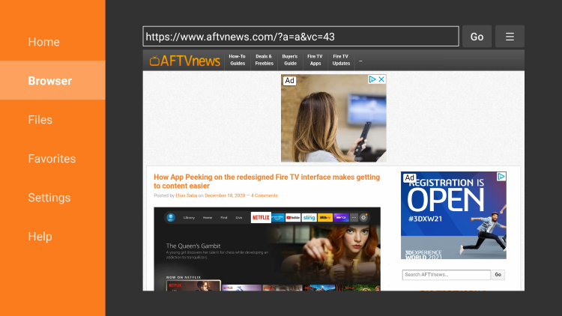Click the AFTVnews logo
The height and width of the screenshot is (316, 562).
pyautogui.click(x=184, y=61)
